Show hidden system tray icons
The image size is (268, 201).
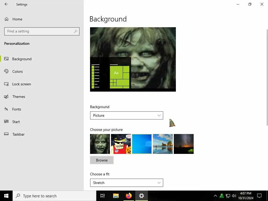tap(215, 196)
